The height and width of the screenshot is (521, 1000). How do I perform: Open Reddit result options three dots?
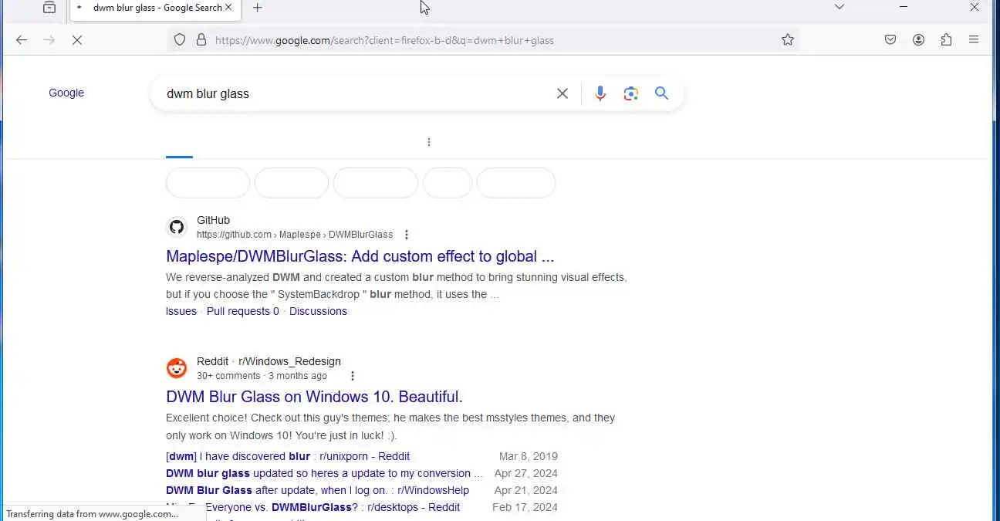coord(353,376)
